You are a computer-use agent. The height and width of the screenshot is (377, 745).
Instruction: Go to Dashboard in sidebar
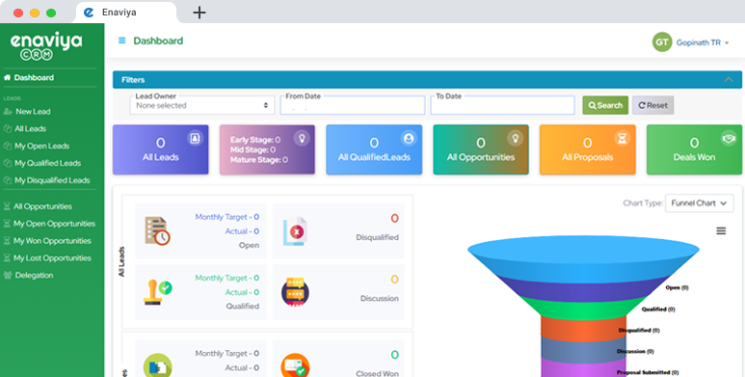coord(29,77)
